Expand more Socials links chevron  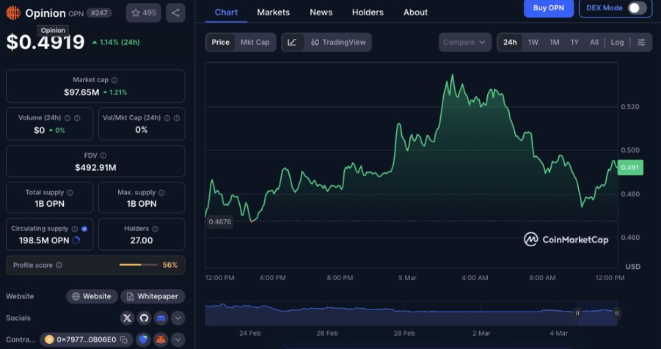[x=178, y=318]
